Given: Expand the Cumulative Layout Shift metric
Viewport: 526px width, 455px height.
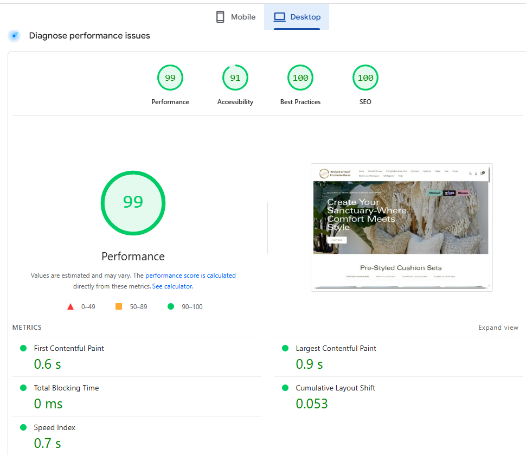Looking at the screenshot, I should tap(335, 388).
